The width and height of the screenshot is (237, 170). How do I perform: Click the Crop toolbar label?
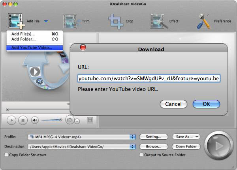[130, 21]
